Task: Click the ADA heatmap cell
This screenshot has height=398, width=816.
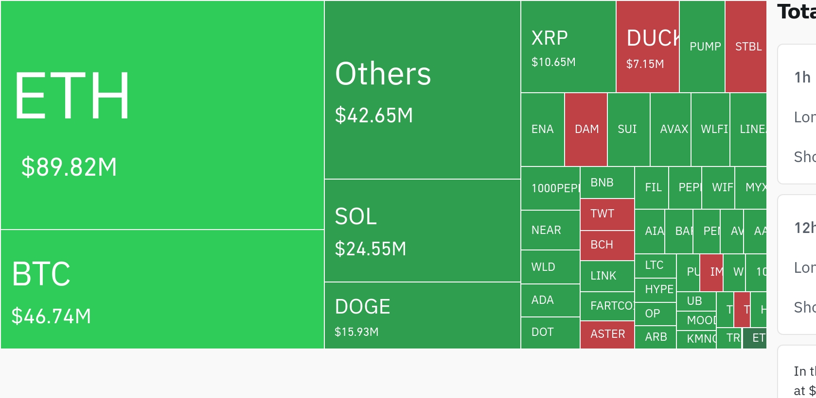Action: coord(550,300)
